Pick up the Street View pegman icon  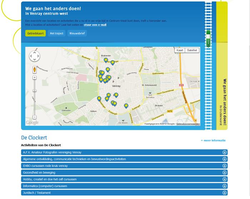pyautogui.click(x=35, y=69)
